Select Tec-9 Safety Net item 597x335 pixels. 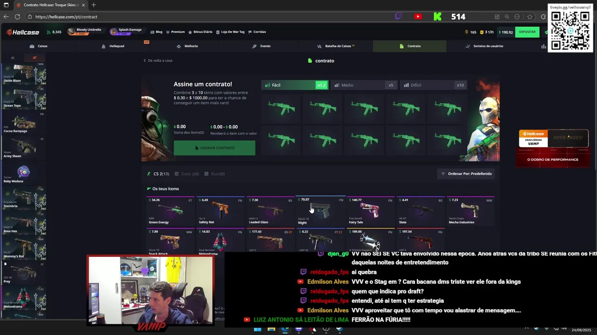click(221, 211)
